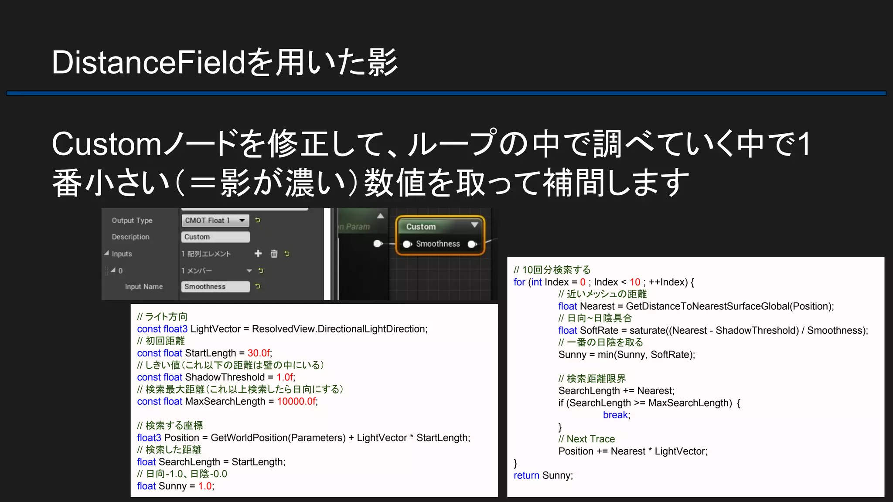Click the float3 Position = GetWorldPosition line

pos(304,438)
